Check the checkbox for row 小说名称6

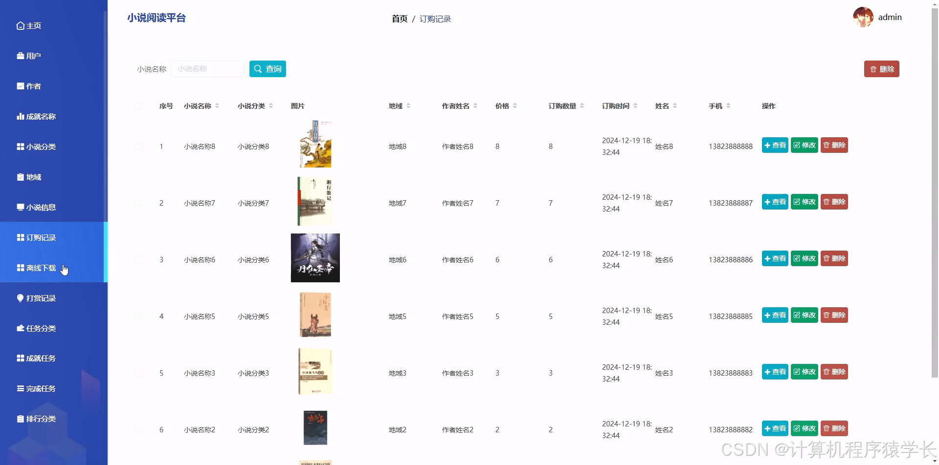coord(138,260)
